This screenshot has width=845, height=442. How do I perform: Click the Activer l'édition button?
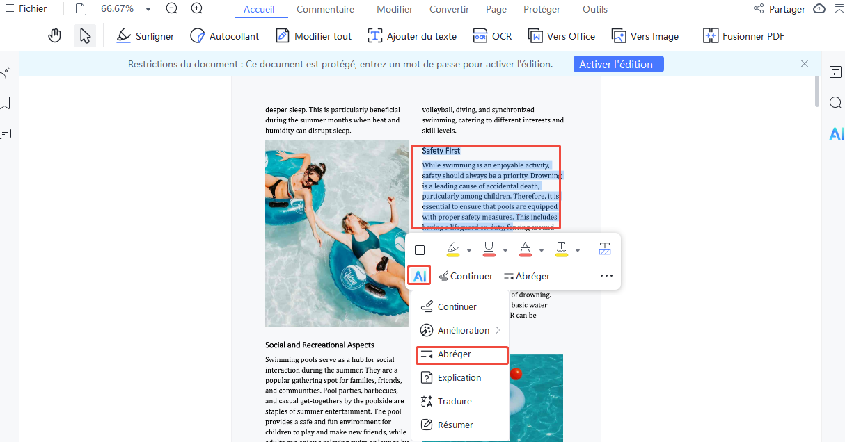point(618,64)
